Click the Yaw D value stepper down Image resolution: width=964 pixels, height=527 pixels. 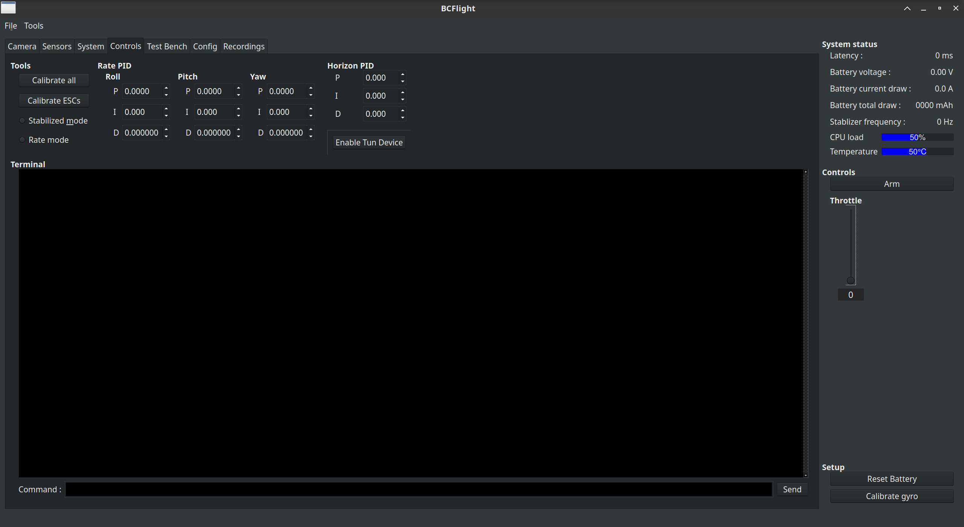pyautogui.click(x=312, y=136)
